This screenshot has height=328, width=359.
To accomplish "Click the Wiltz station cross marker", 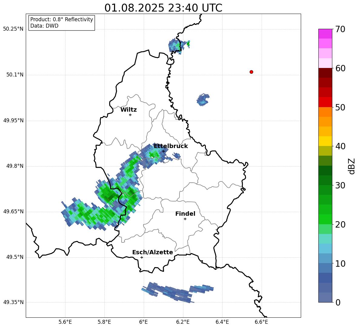I will coord(130,115).
